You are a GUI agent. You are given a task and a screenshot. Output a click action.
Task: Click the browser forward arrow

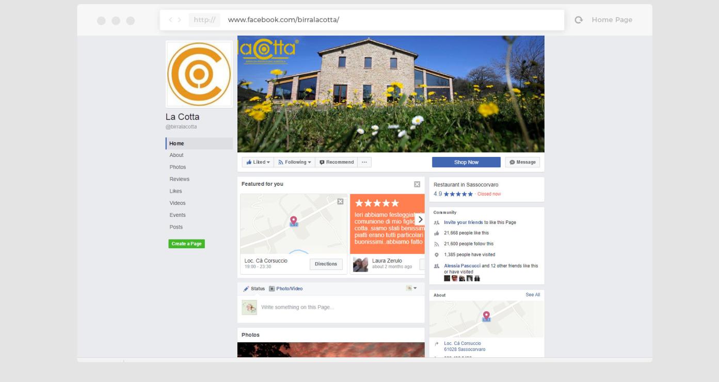(x=180, y=20)
